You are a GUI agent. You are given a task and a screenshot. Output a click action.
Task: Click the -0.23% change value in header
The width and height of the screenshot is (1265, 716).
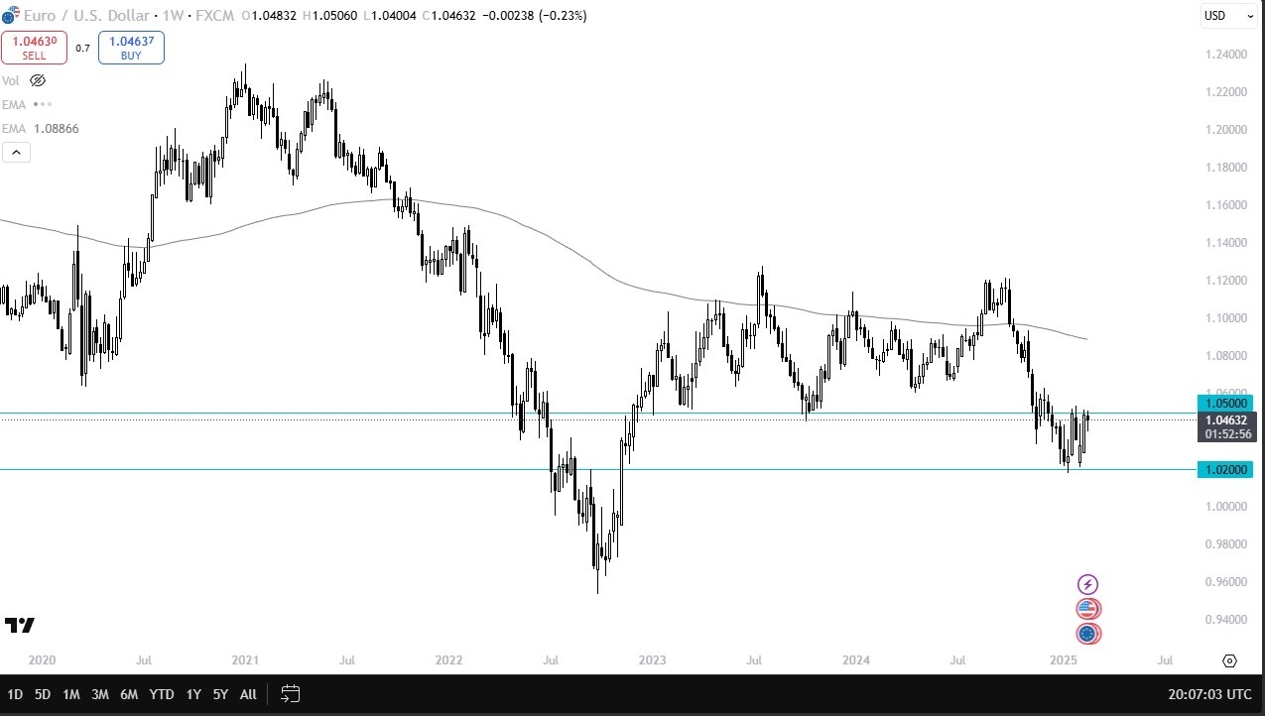point(564,16)
